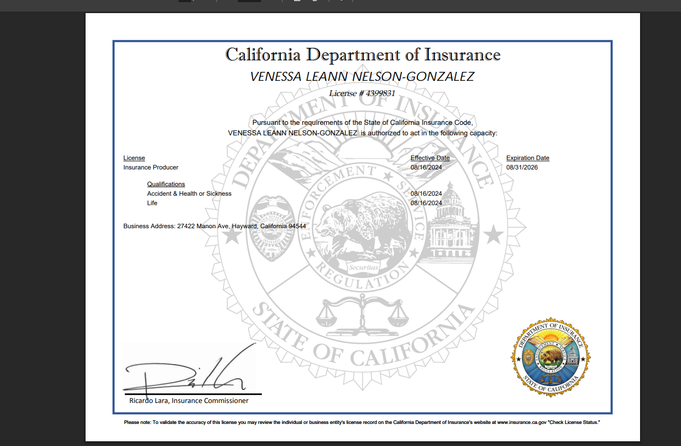Click the "Life" qualification entry
The image size is (681, 446).
pos(152,203)
